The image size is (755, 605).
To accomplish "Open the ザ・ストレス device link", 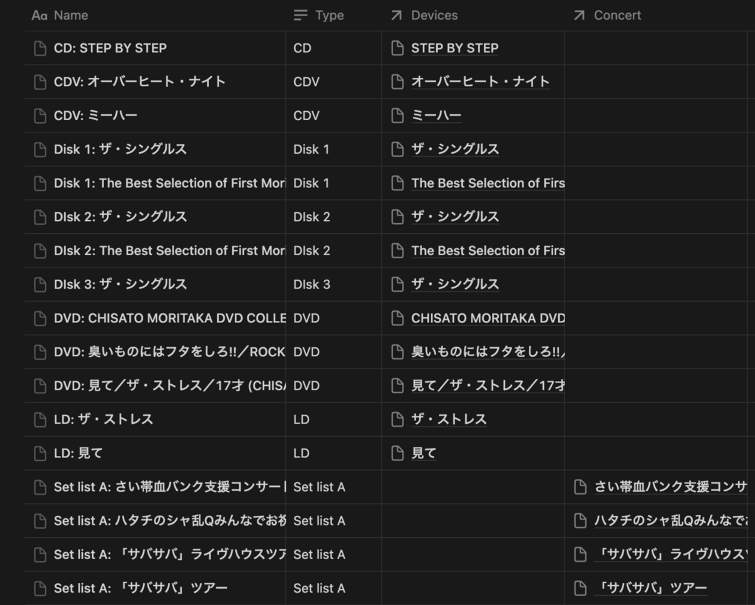I will click(449, 419).
